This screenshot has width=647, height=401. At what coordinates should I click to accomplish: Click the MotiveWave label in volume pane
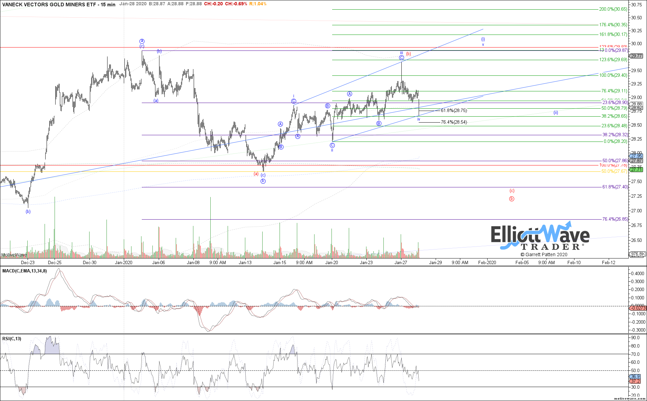(14, 255)
